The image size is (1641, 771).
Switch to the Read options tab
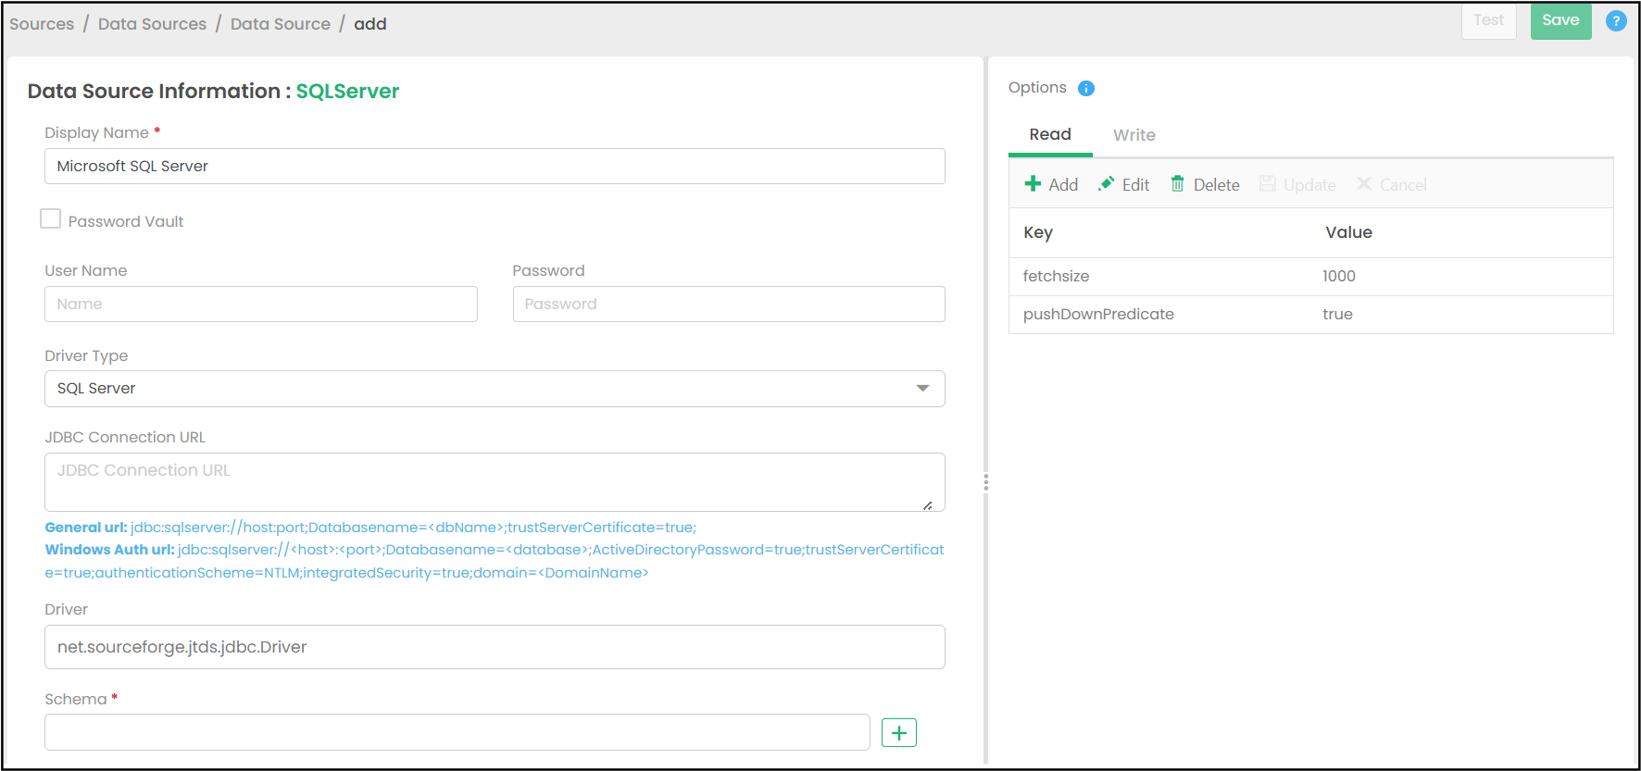point(1050,135)
